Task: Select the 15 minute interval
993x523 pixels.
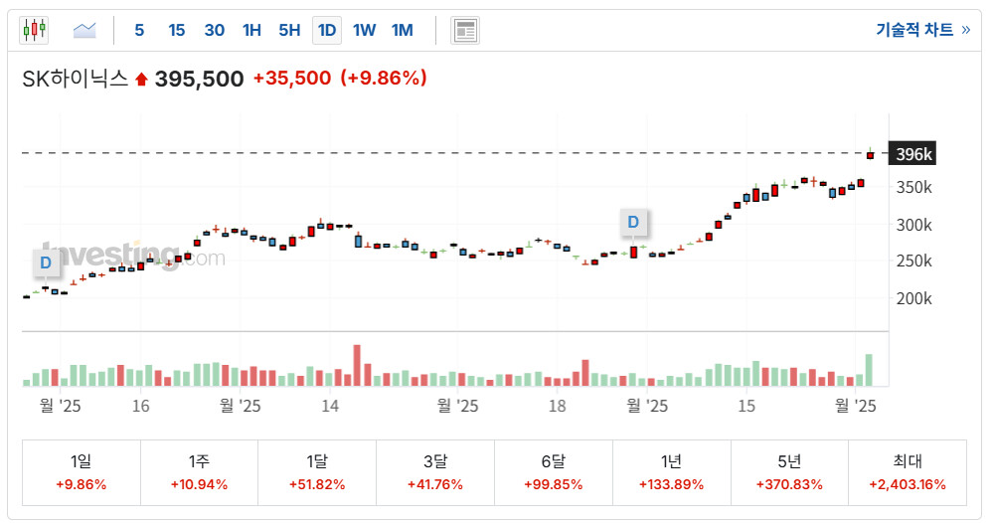Action: pyautogui.click(x=176, y=30)
